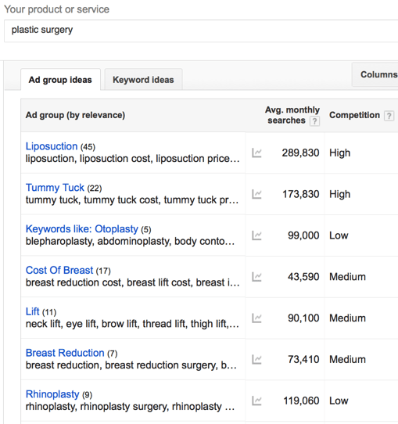
Task: Select the 99,000 monthly searches value
Action: click(303, 235)
